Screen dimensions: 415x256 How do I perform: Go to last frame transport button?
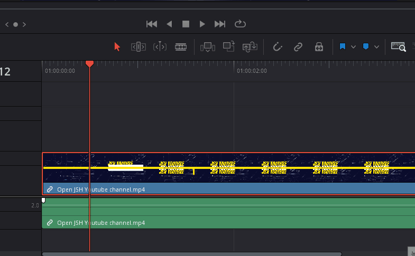click(x=220, y=24)
